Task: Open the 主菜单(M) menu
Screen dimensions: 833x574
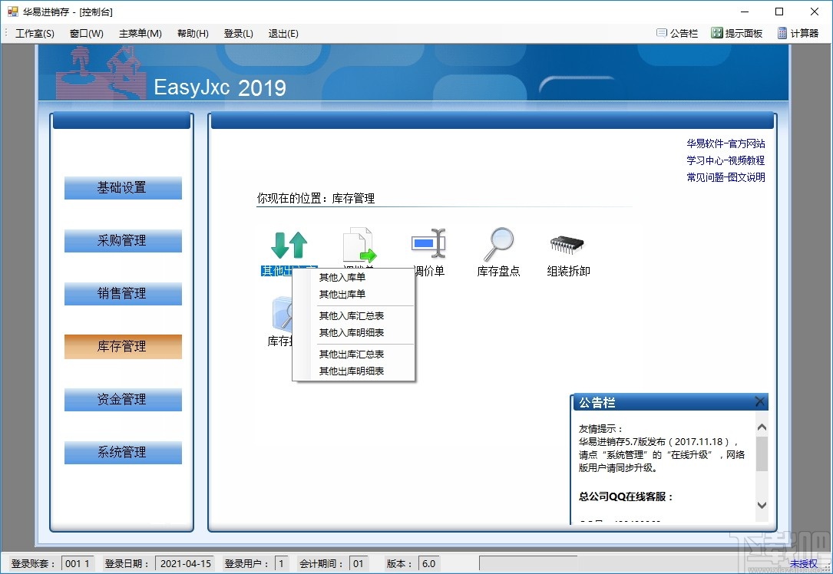Action: (x=141, y=33)
